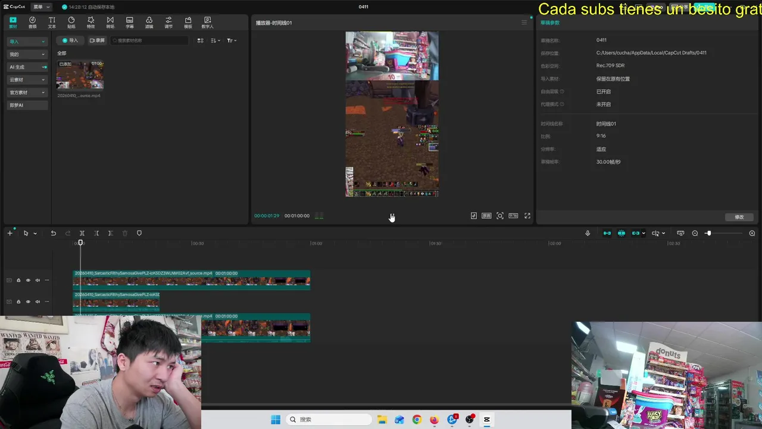Screen dimensions: 762x429
Task: Click the preview zoom-to-fit icon
Action: [x=500, y=216]
